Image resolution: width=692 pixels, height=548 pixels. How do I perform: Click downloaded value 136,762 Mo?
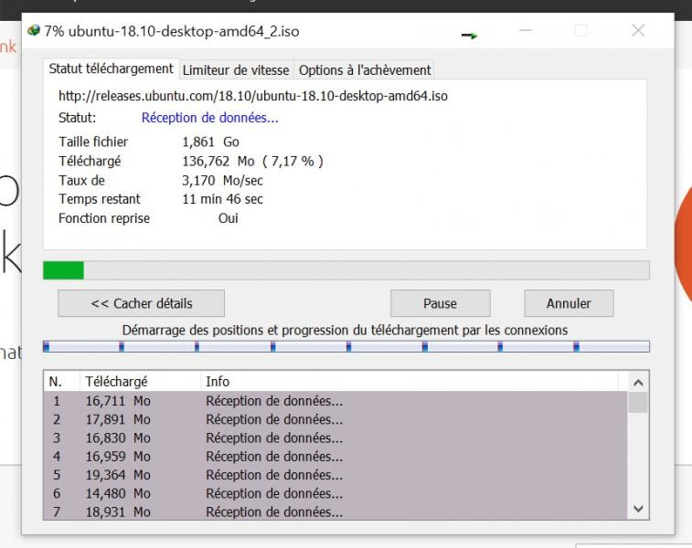coord(218,161)
